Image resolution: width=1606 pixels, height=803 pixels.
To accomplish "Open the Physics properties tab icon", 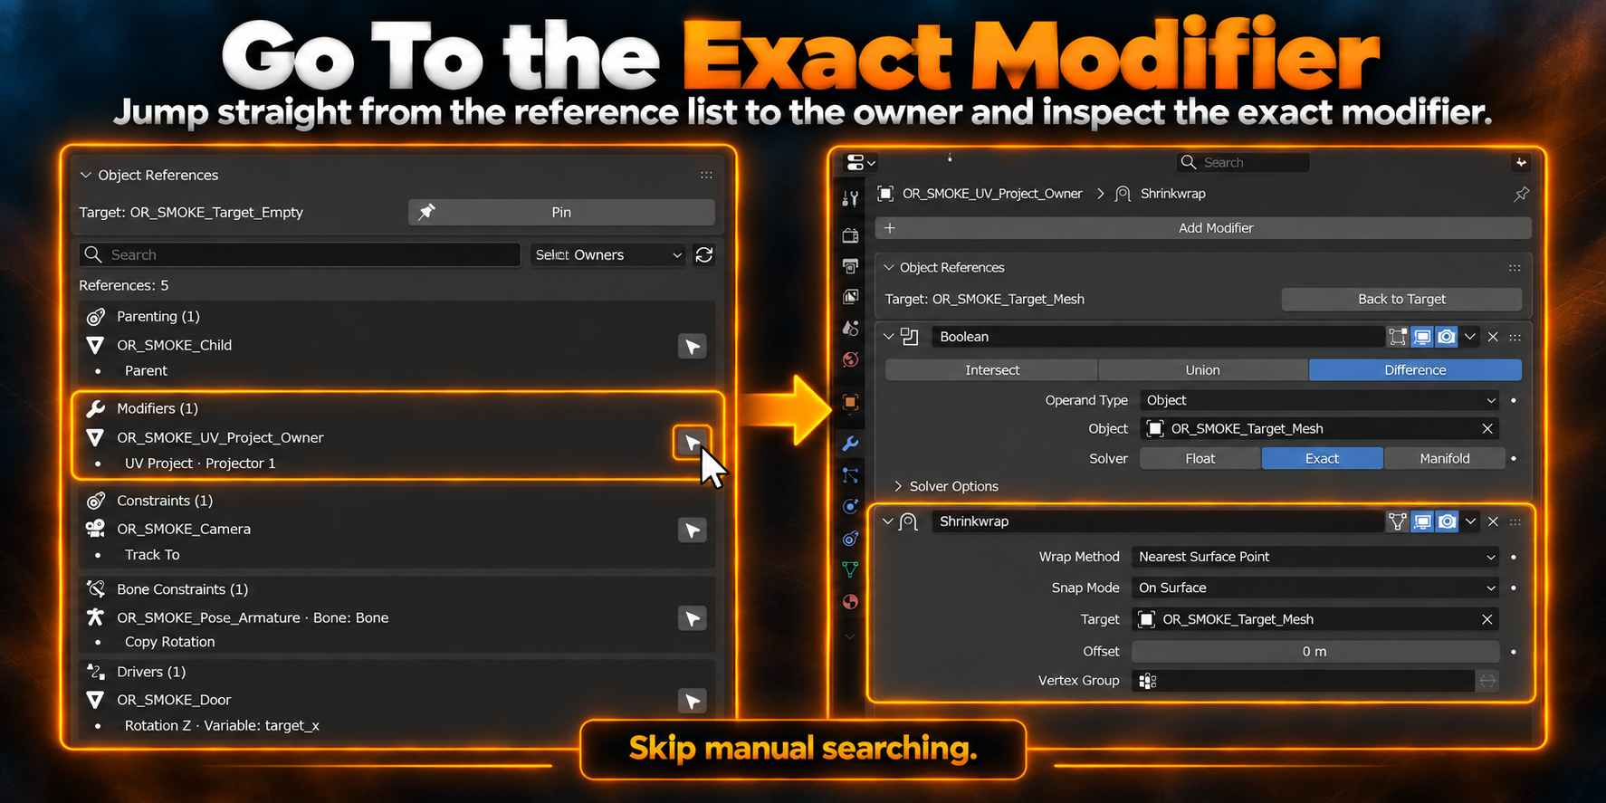I will coord(850,507).
